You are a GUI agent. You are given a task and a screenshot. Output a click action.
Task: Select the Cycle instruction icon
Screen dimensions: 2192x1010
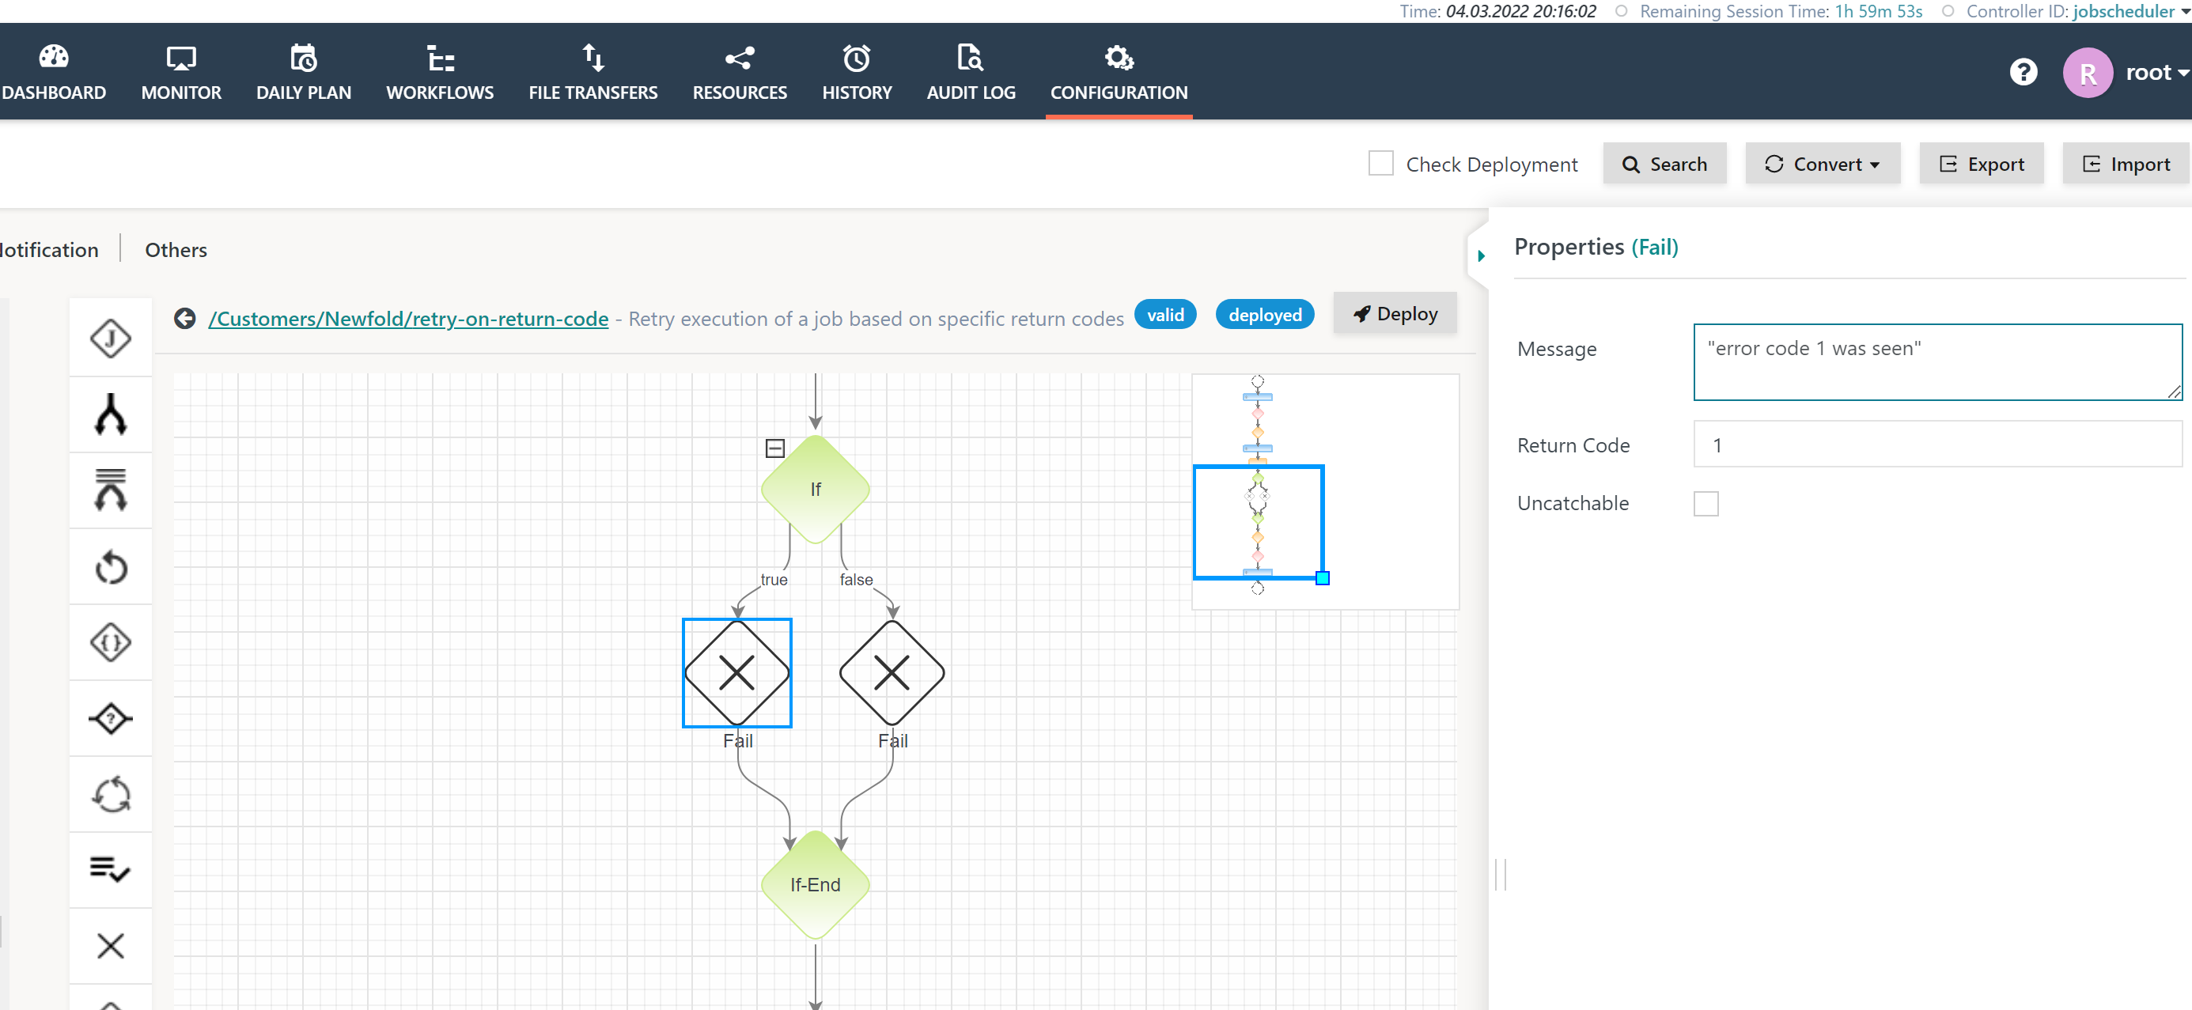111,794
